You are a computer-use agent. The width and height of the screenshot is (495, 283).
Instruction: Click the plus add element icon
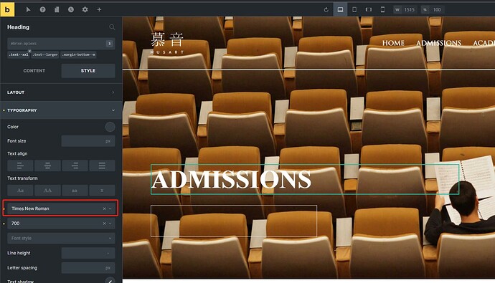point(99,10)
